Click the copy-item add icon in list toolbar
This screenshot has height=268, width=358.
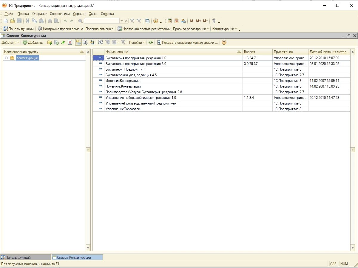pyautogui.click(x=56, y=43)
